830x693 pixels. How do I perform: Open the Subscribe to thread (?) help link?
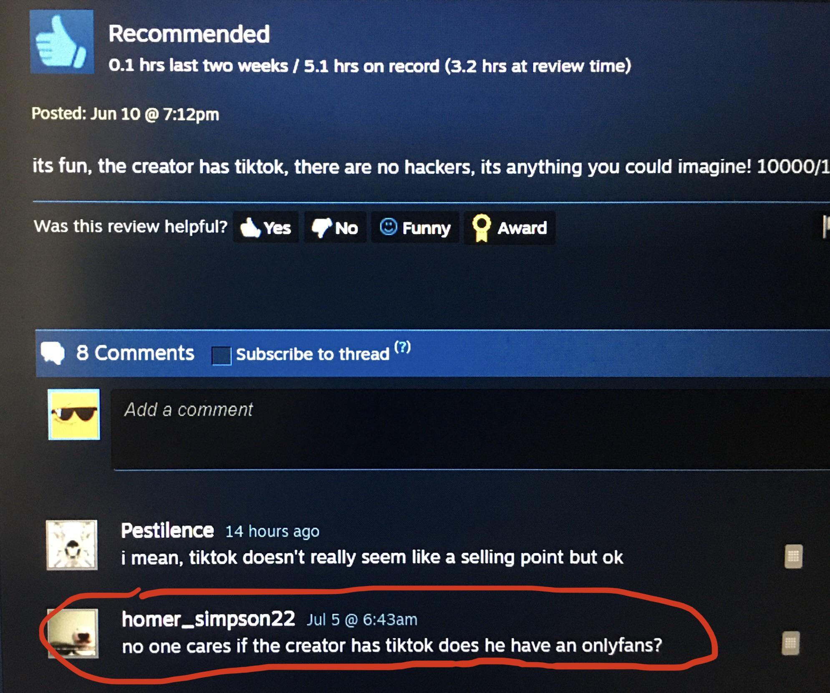pyautogui.click(x=402, y=347)
